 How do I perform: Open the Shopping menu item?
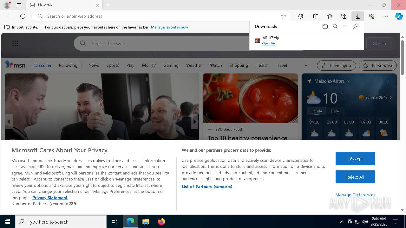(239, 65)
